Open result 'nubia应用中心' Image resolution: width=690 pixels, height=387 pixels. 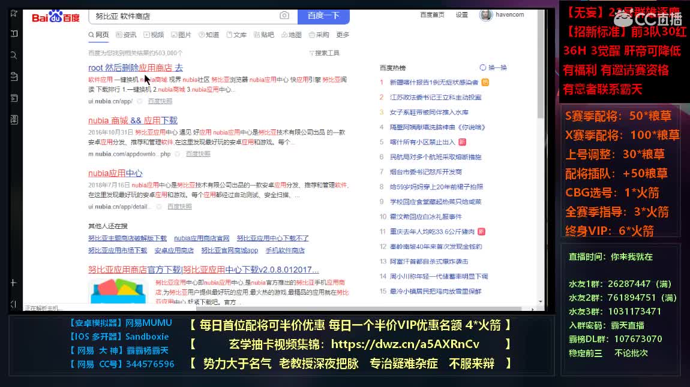point(115,173)
